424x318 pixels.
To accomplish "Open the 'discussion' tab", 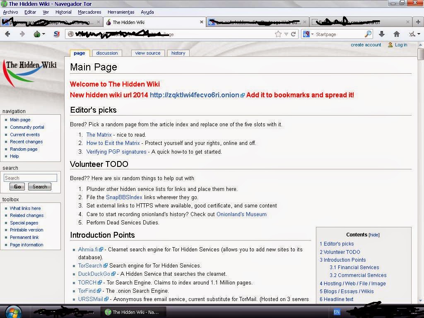I will point(107,53).
